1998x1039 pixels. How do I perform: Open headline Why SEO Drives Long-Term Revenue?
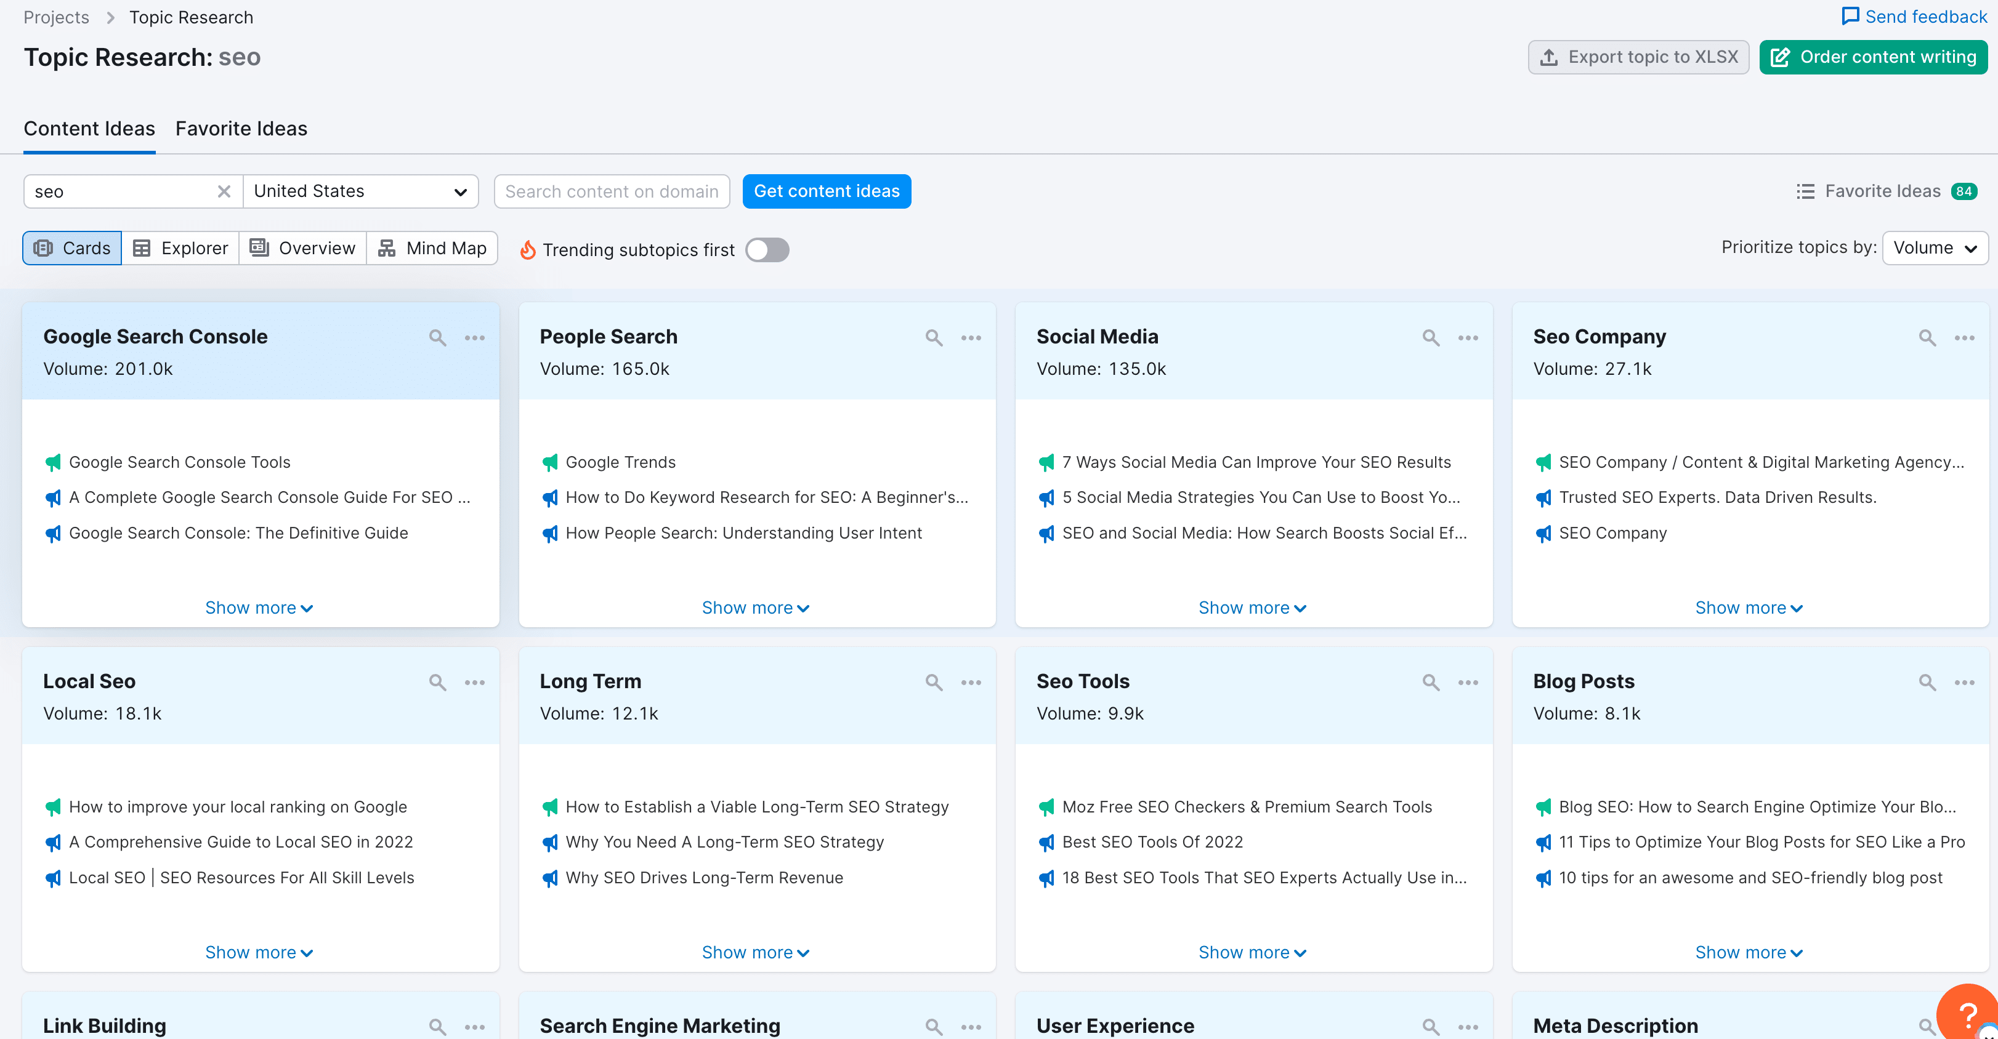(x=704, y=877)
